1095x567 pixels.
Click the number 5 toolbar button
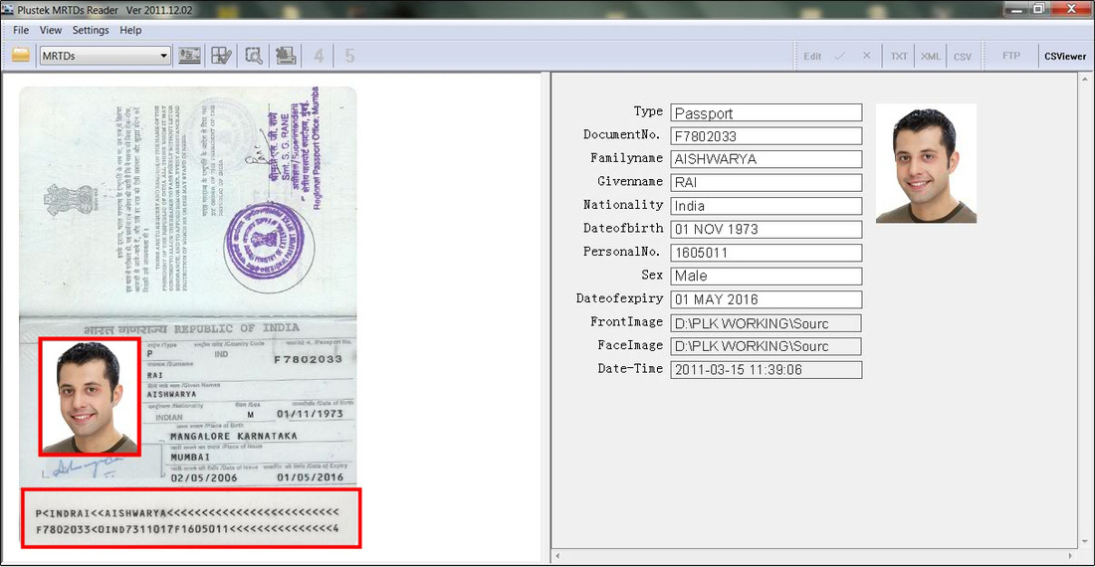pyautogui.click(x=349, y=56)
